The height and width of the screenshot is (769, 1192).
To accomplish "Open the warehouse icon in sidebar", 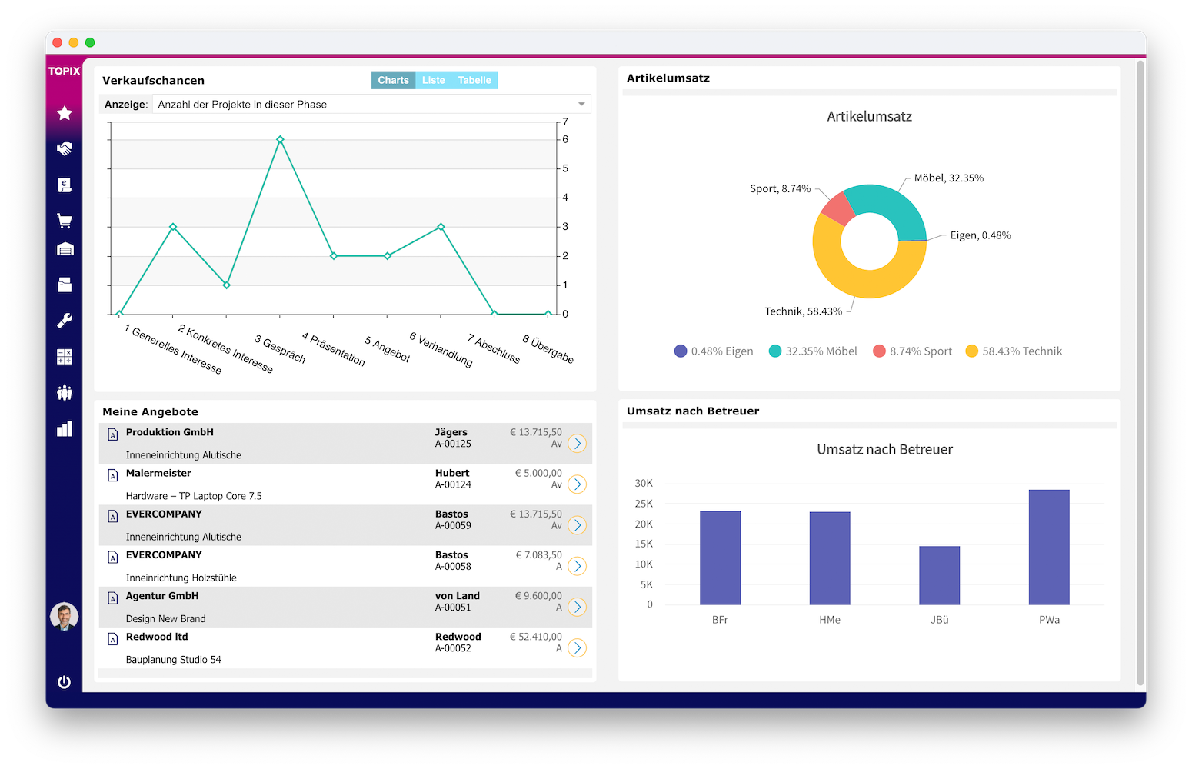I will tap(65, 249).
